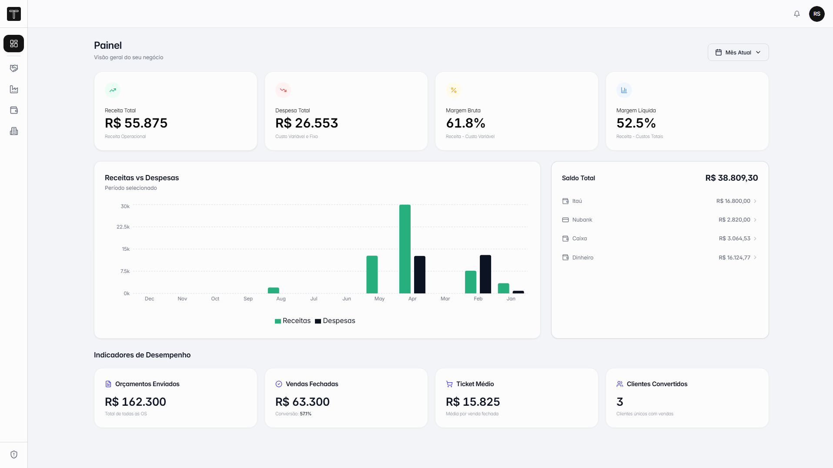Click the green January revenue bar
Screen dimensions: 833x468
[x=504, y=288]
